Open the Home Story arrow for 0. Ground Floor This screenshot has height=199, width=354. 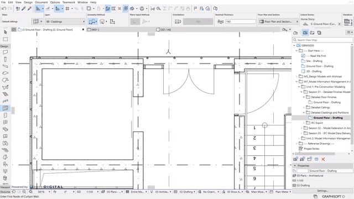pos(339,24)
